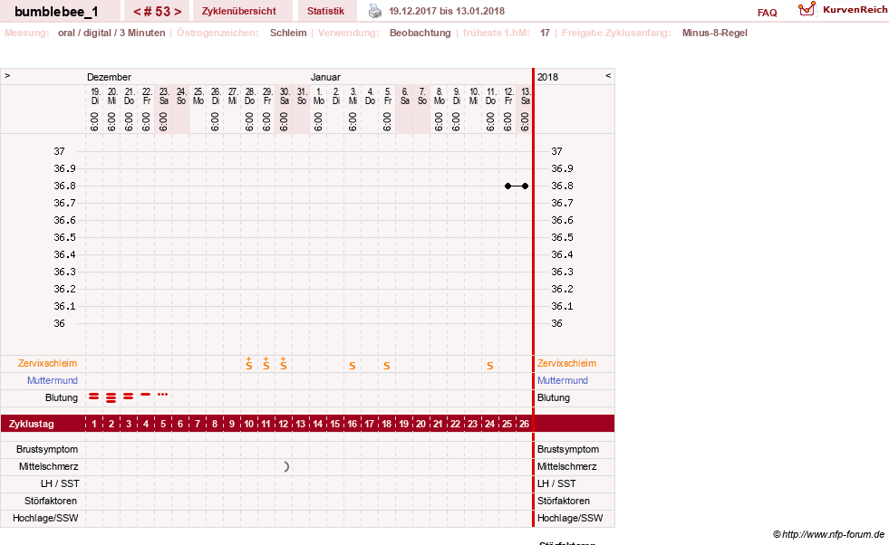This screenshot has width=889, height=545.
Task: Click the left Mittelschmerz row label
Action: (48, 466)
